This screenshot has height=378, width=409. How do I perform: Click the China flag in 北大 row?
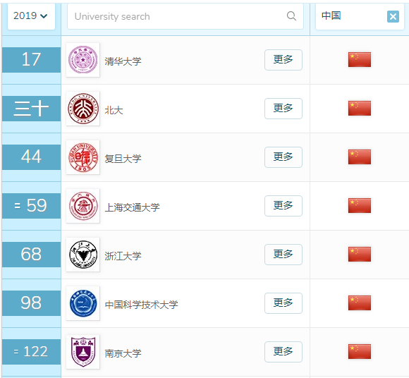[360, 109]
